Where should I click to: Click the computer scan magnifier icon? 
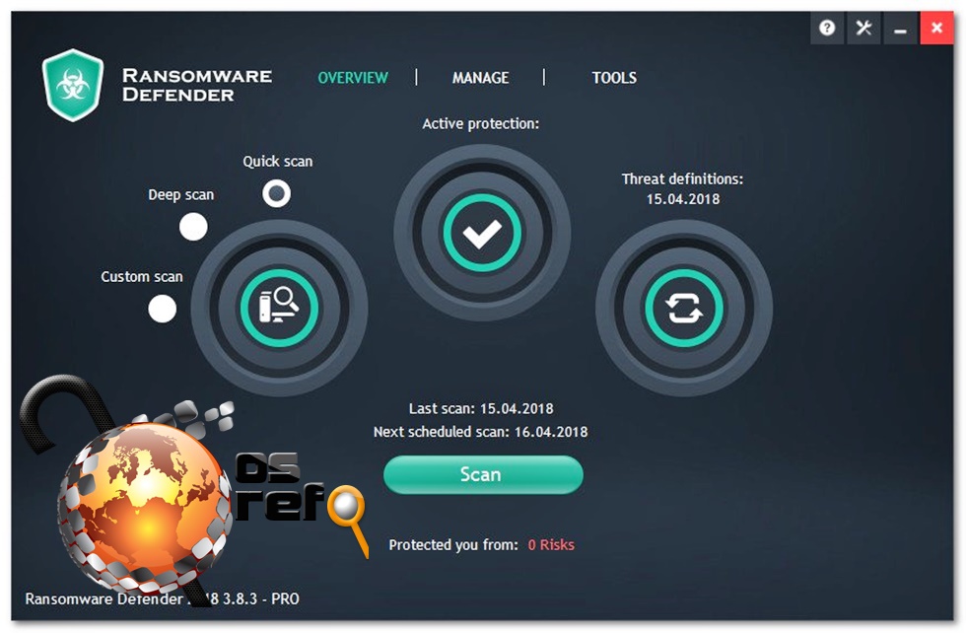[x=279, y=308]
